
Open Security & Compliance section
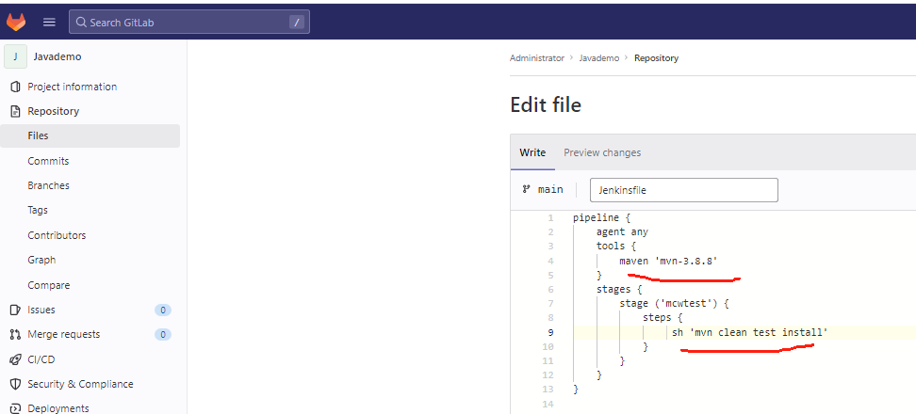80,384
